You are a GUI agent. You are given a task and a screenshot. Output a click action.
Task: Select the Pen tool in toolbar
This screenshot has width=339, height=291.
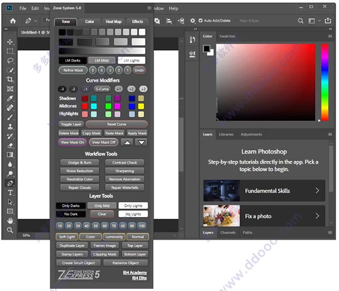[10, 183]
